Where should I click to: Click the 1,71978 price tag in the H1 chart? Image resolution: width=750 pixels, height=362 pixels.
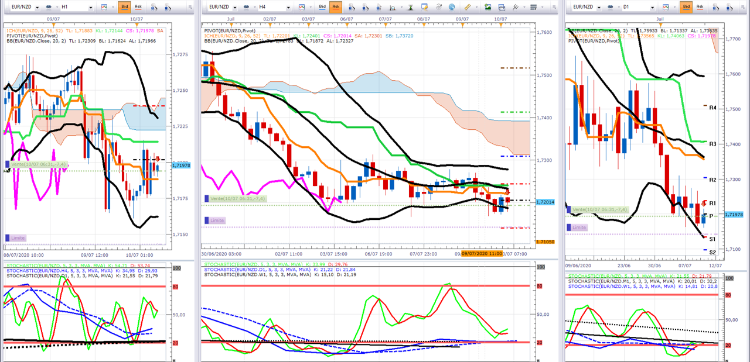183,166
